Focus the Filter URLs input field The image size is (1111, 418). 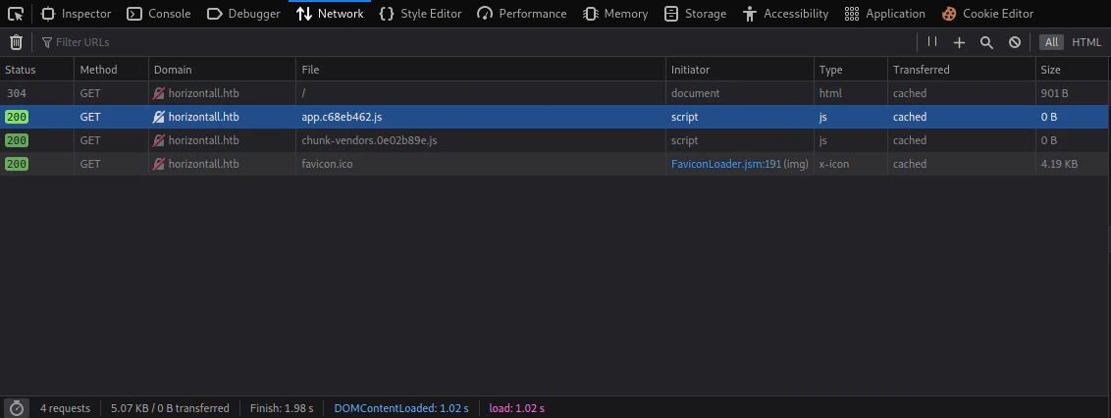[475, 42]
